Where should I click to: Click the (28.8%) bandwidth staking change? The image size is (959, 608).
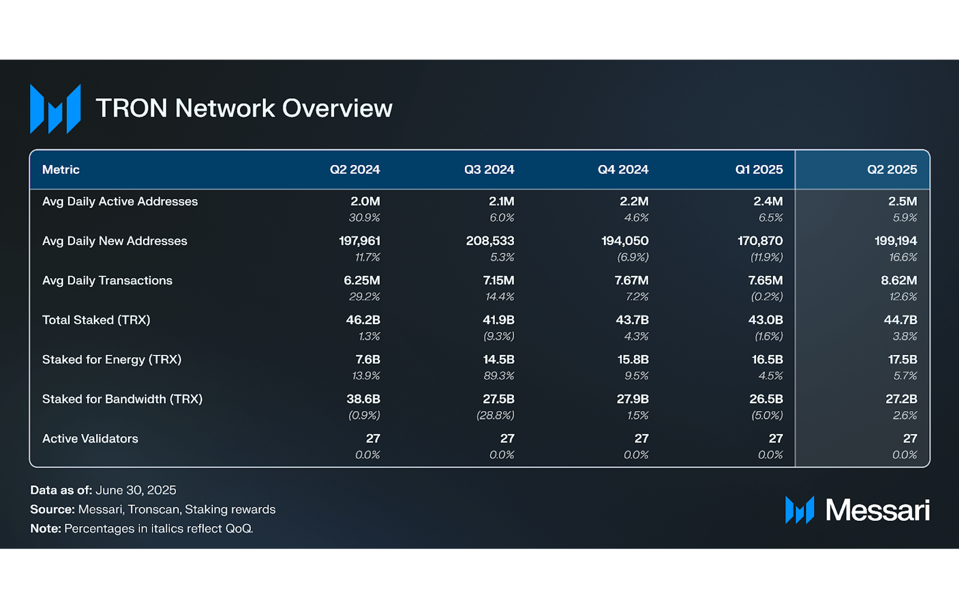[x=495, y=416]
